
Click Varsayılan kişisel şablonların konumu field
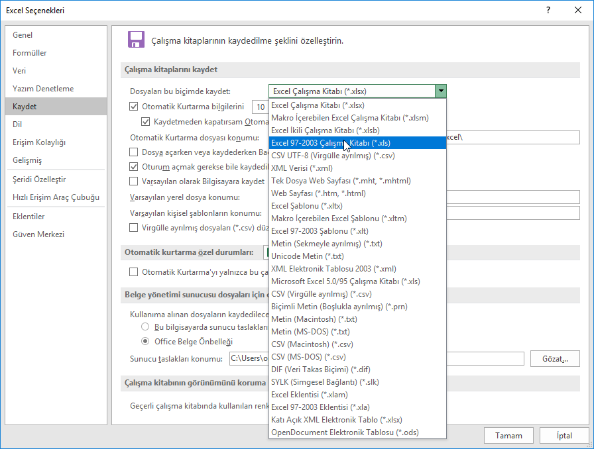(513, 213)
